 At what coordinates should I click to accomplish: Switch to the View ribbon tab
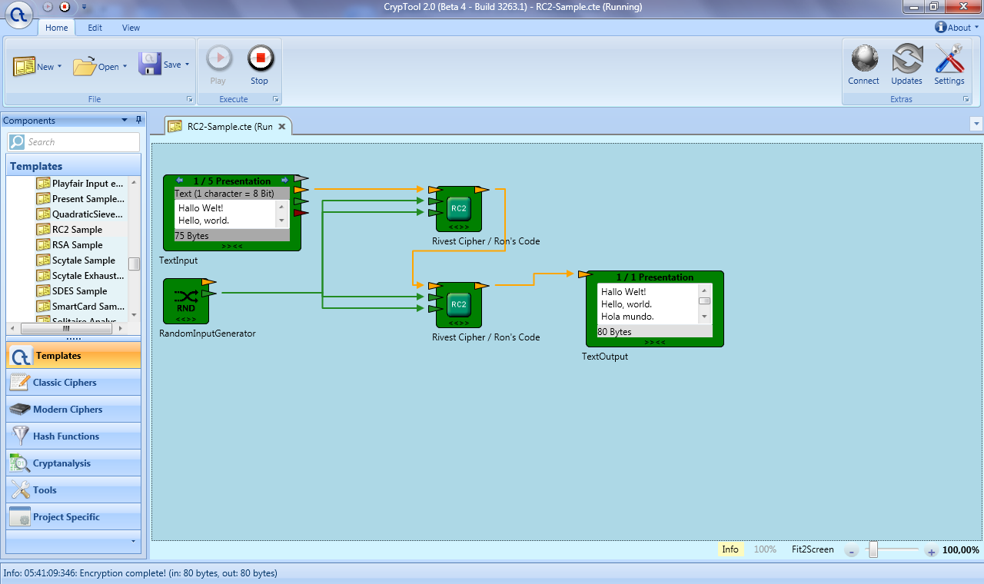click(x=131, y=28)
